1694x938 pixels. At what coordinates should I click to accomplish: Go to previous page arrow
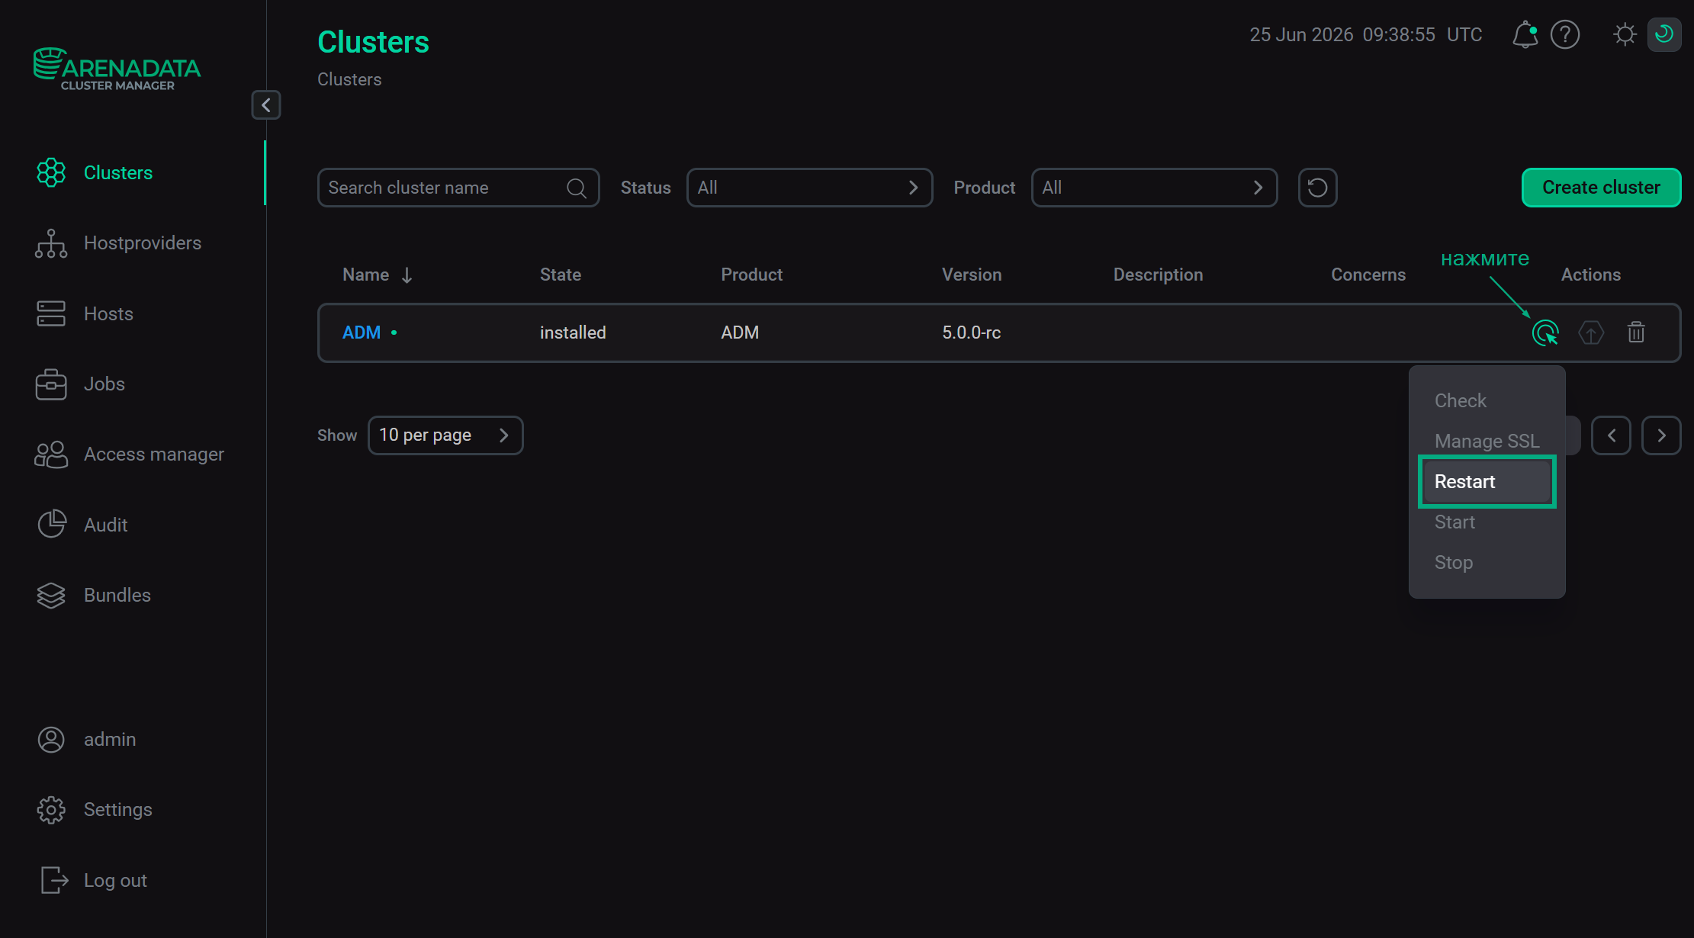pos(1611,435)
